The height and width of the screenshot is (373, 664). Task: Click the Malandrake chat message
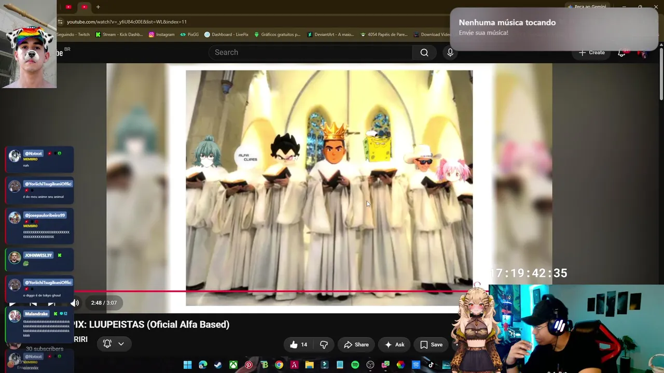pyautogui.click(x=39, y=324)
